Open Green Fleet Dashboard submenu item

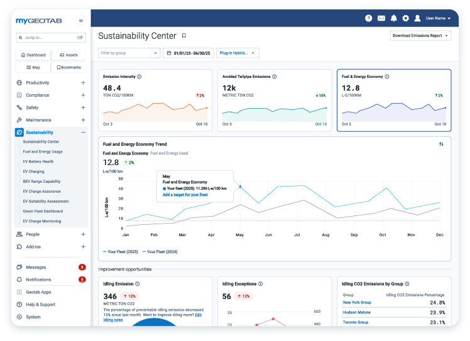(43, 211)
